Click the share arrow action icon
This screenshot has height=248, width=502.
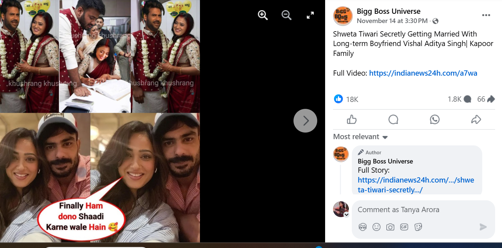pyautogui.click(x=476, y=119)
